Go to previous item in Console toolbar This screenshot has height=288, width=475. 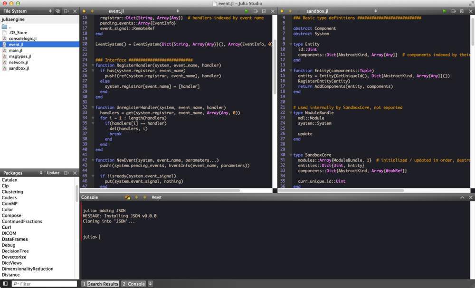136,197
